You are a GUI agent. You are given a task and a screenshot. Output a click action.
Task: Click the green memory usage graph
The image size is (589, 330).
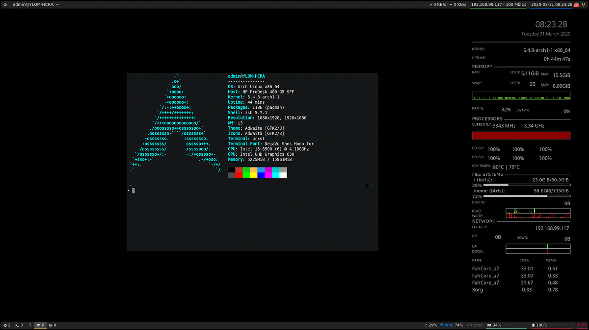(521, 95)
